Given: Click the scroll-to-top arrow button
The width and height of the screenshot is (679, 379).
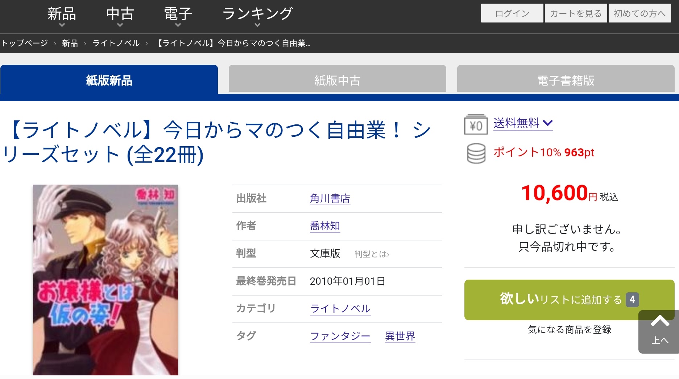Looking at the screenshot, I should coord(659,331).
